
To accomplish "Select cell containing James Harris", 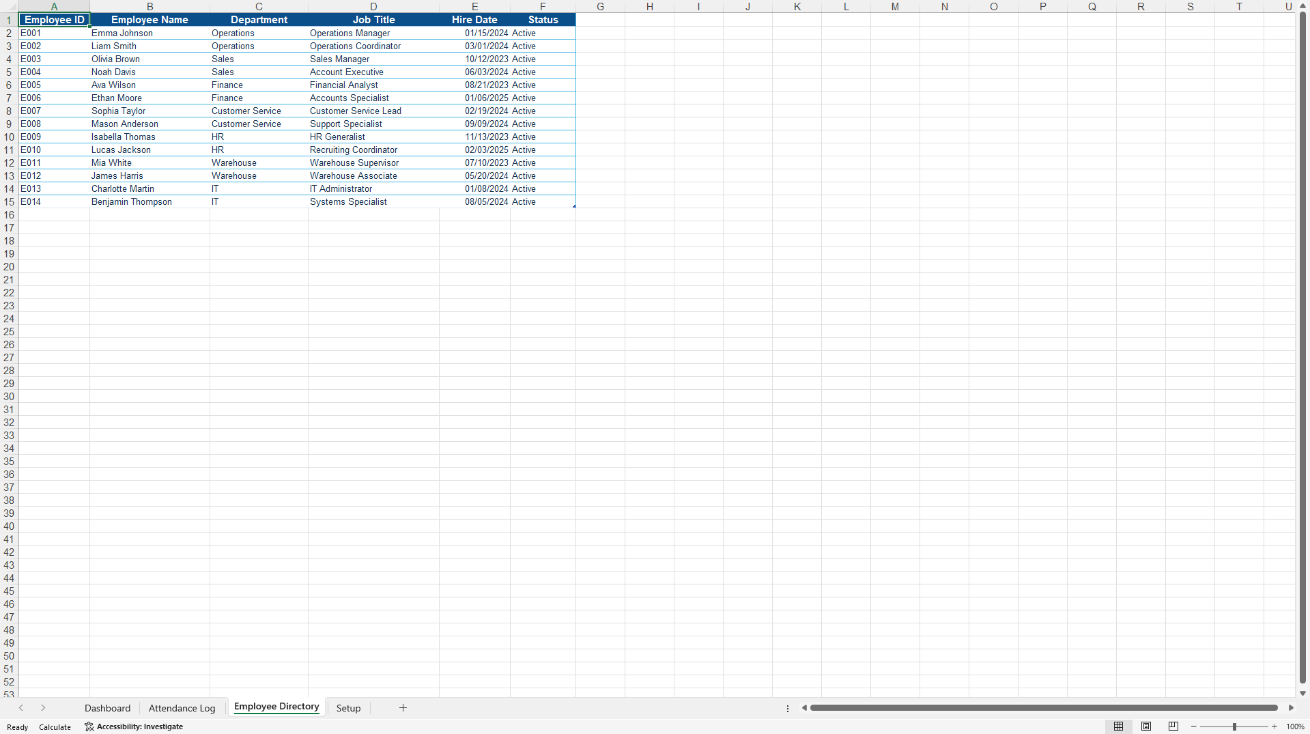I will 149,175.
